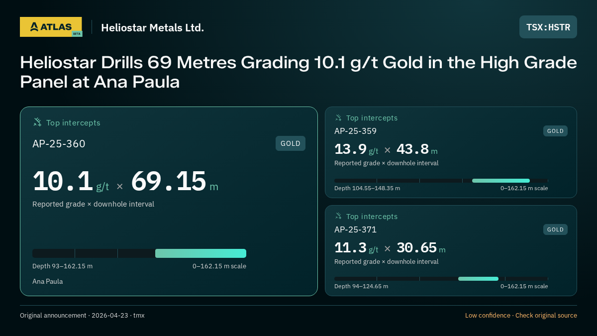Click the 30.65 m interval value

point(421,248)
